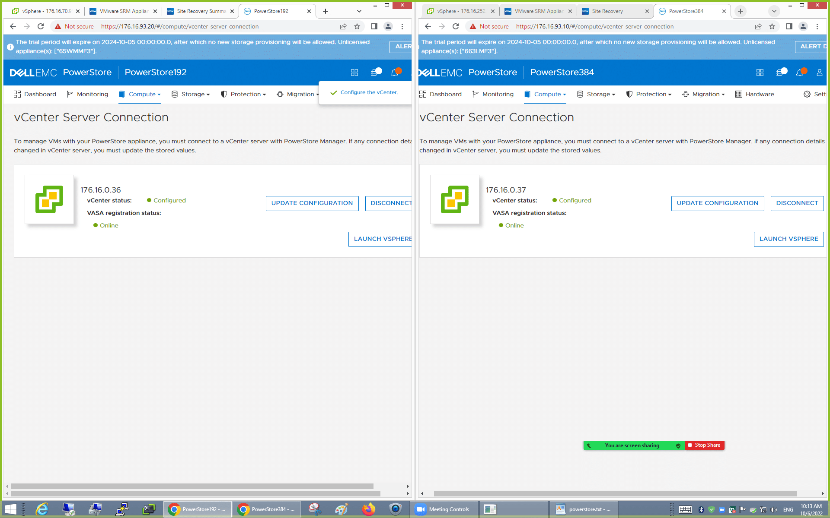830x518 pixels.
Task: Click Launch vSphere in PowerStore384
Action: tap(789, 239)
